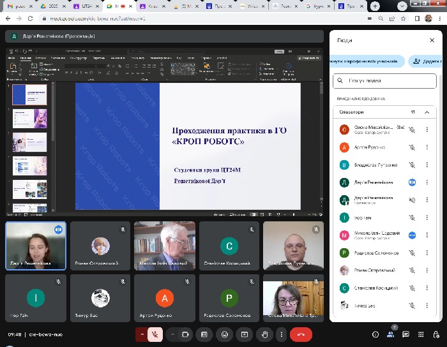
Task: Close the Люди side panel
Action: 431,40
